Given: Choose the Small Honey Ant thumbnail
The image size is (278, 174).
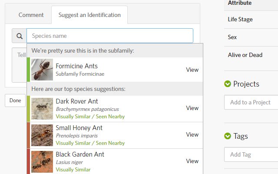Looking at the screenshot, I should [42, 135].
